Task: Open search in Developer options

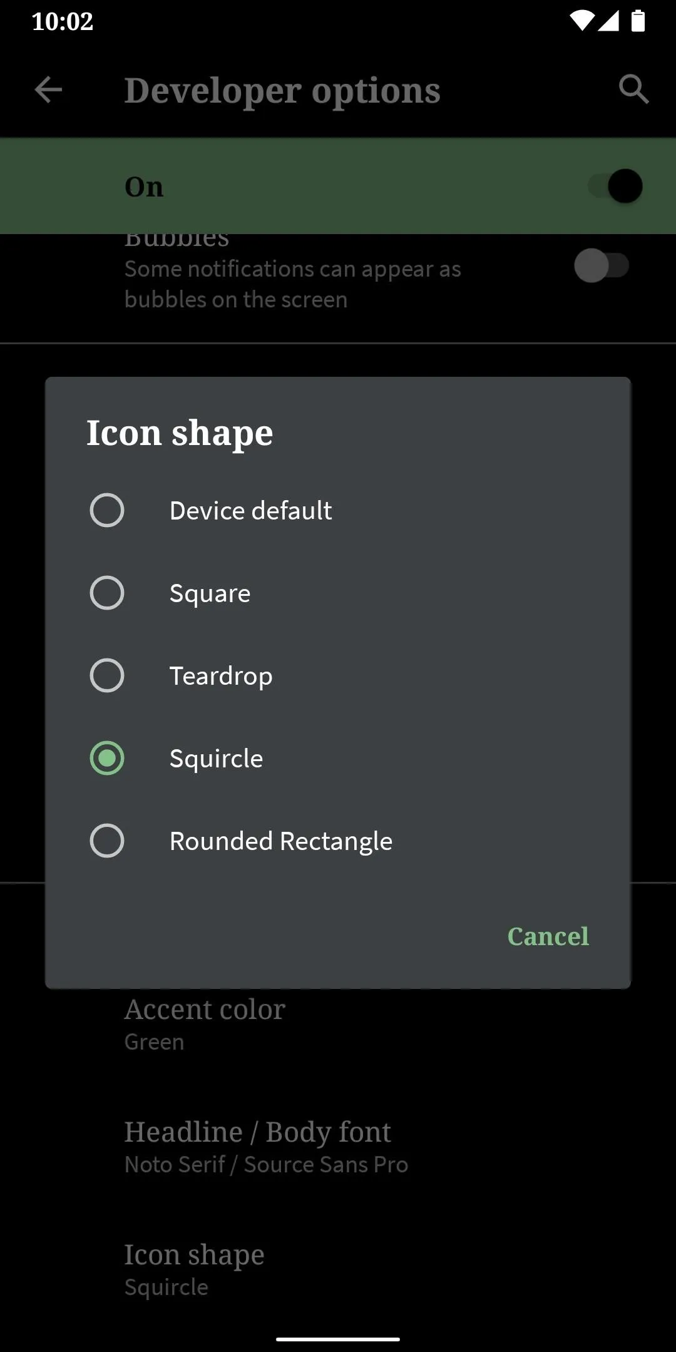Action: pyautogui.click(x=633, y=90)
